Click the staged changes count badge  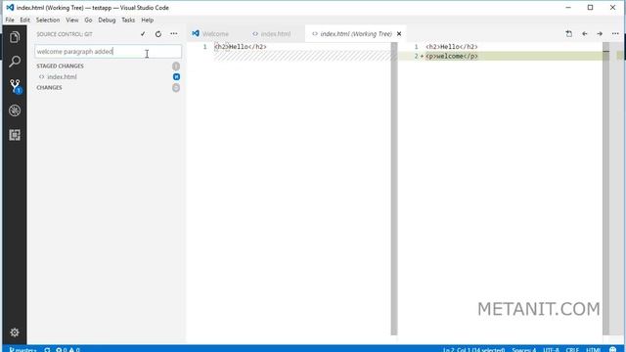(x=176, y=66)
